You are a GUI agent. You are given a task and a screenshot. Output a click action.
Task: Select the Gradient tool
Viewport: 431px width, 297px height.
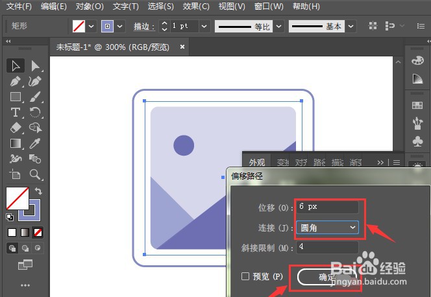(x=16, y=143)
